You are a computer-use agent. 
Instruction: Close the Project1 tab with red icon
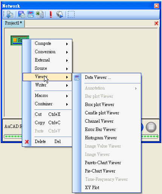click(156, 23)
